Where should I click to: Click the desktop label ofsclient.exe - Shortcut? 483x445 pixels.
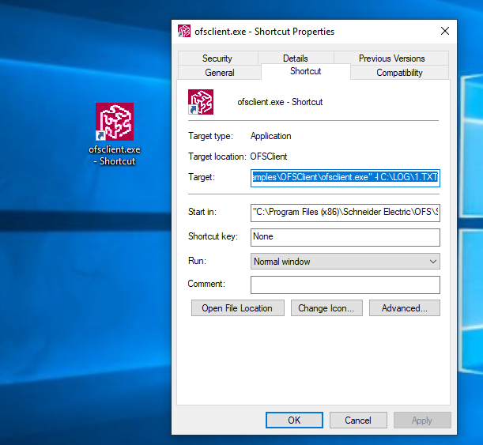pyautogui.click(x=115, y=155)
